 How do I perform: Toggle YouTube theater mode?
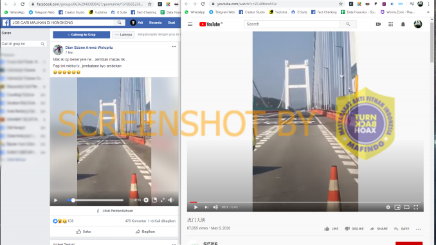click(406, 207)
